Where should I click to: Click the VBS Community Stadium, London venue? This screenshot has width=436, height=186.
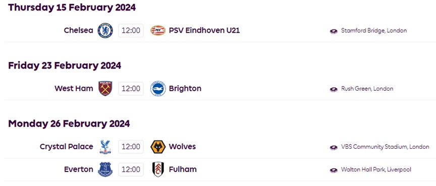point(385,147)
